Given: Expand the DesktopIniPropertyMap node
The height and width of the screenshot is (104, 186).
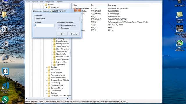Looking at the screenshot, I should coord(46,96).
